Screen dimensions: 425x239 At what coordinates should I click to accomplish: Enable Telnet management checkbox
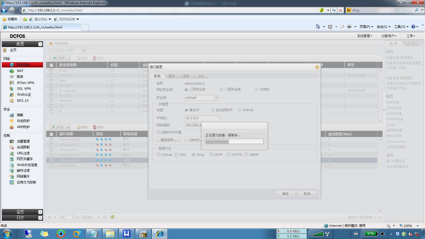[x=159, y=155]
